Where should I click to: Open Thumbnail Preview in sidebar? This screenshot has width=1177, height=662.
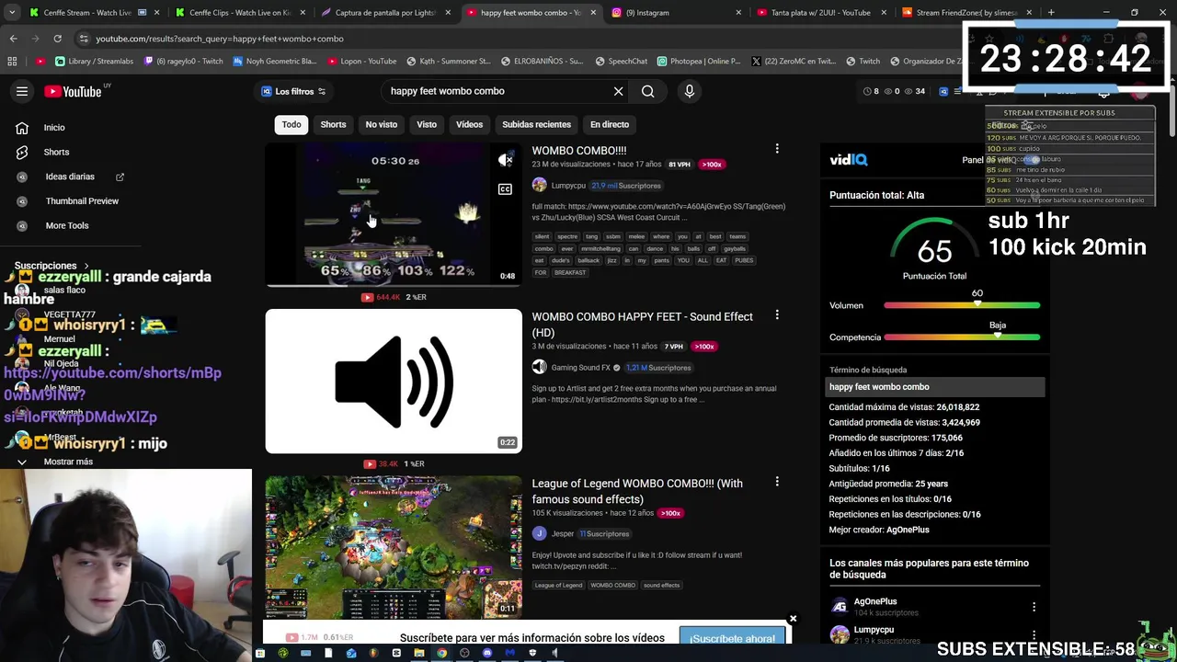click(x=82, y=200)
